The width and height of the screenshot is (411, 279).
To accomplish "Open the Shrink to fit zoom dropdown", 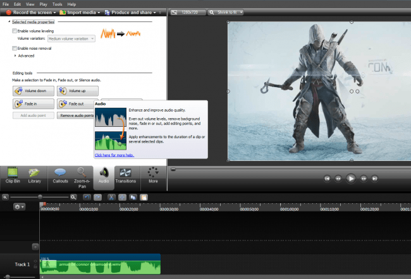I will (x=226, y=12).
